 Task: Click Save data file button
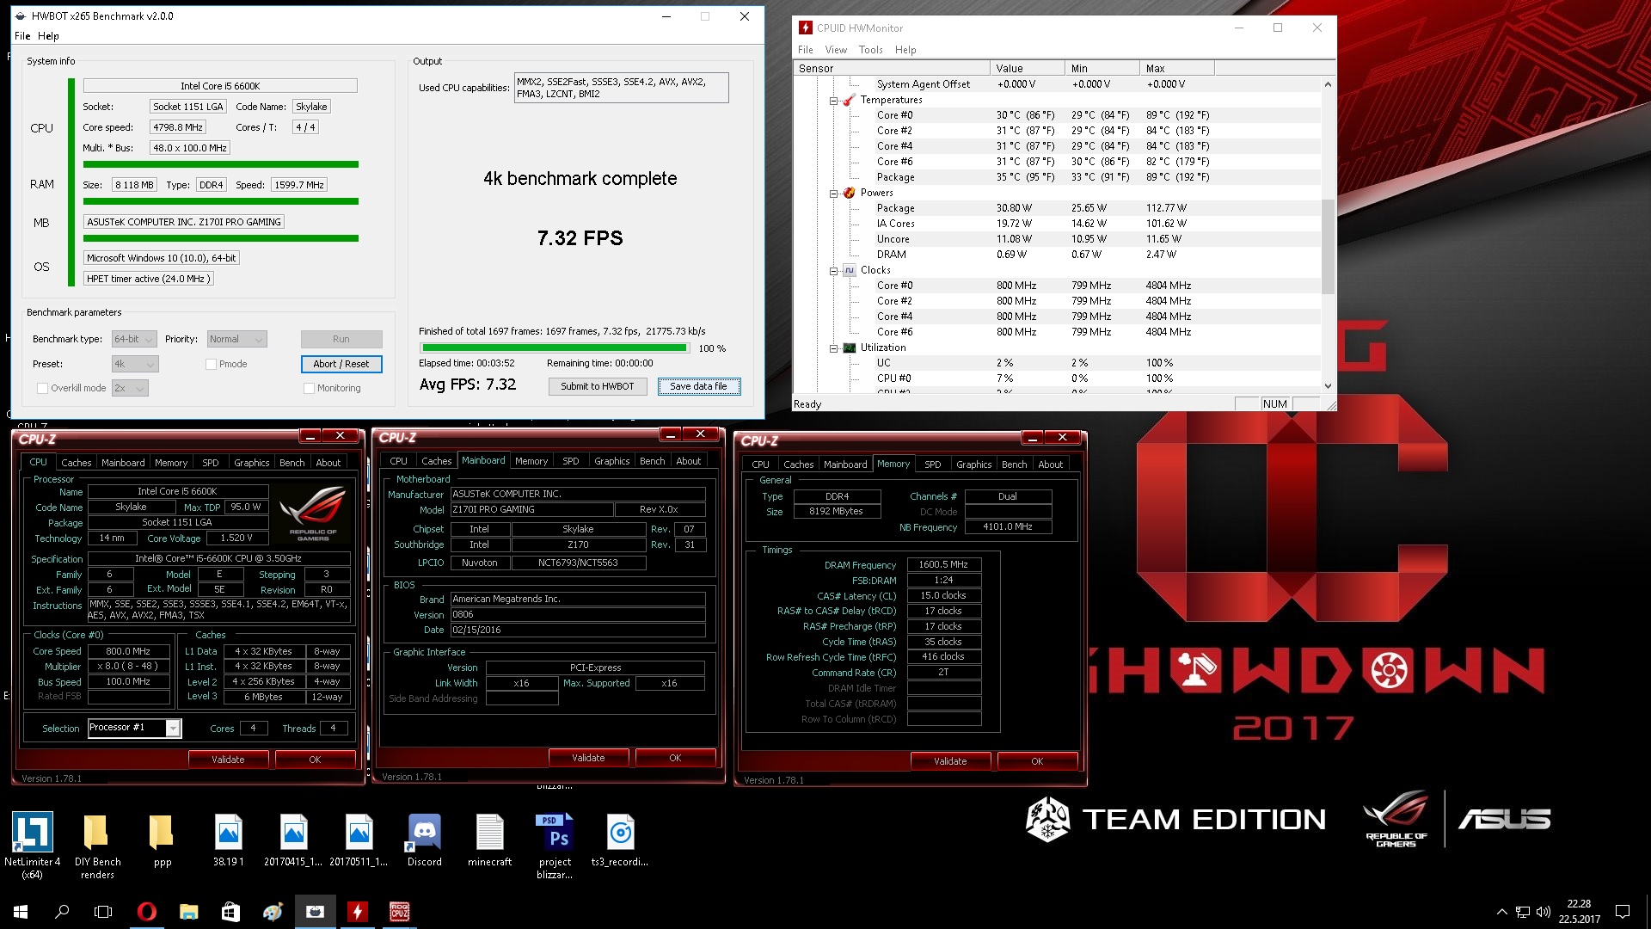click(x=698, y=386)
